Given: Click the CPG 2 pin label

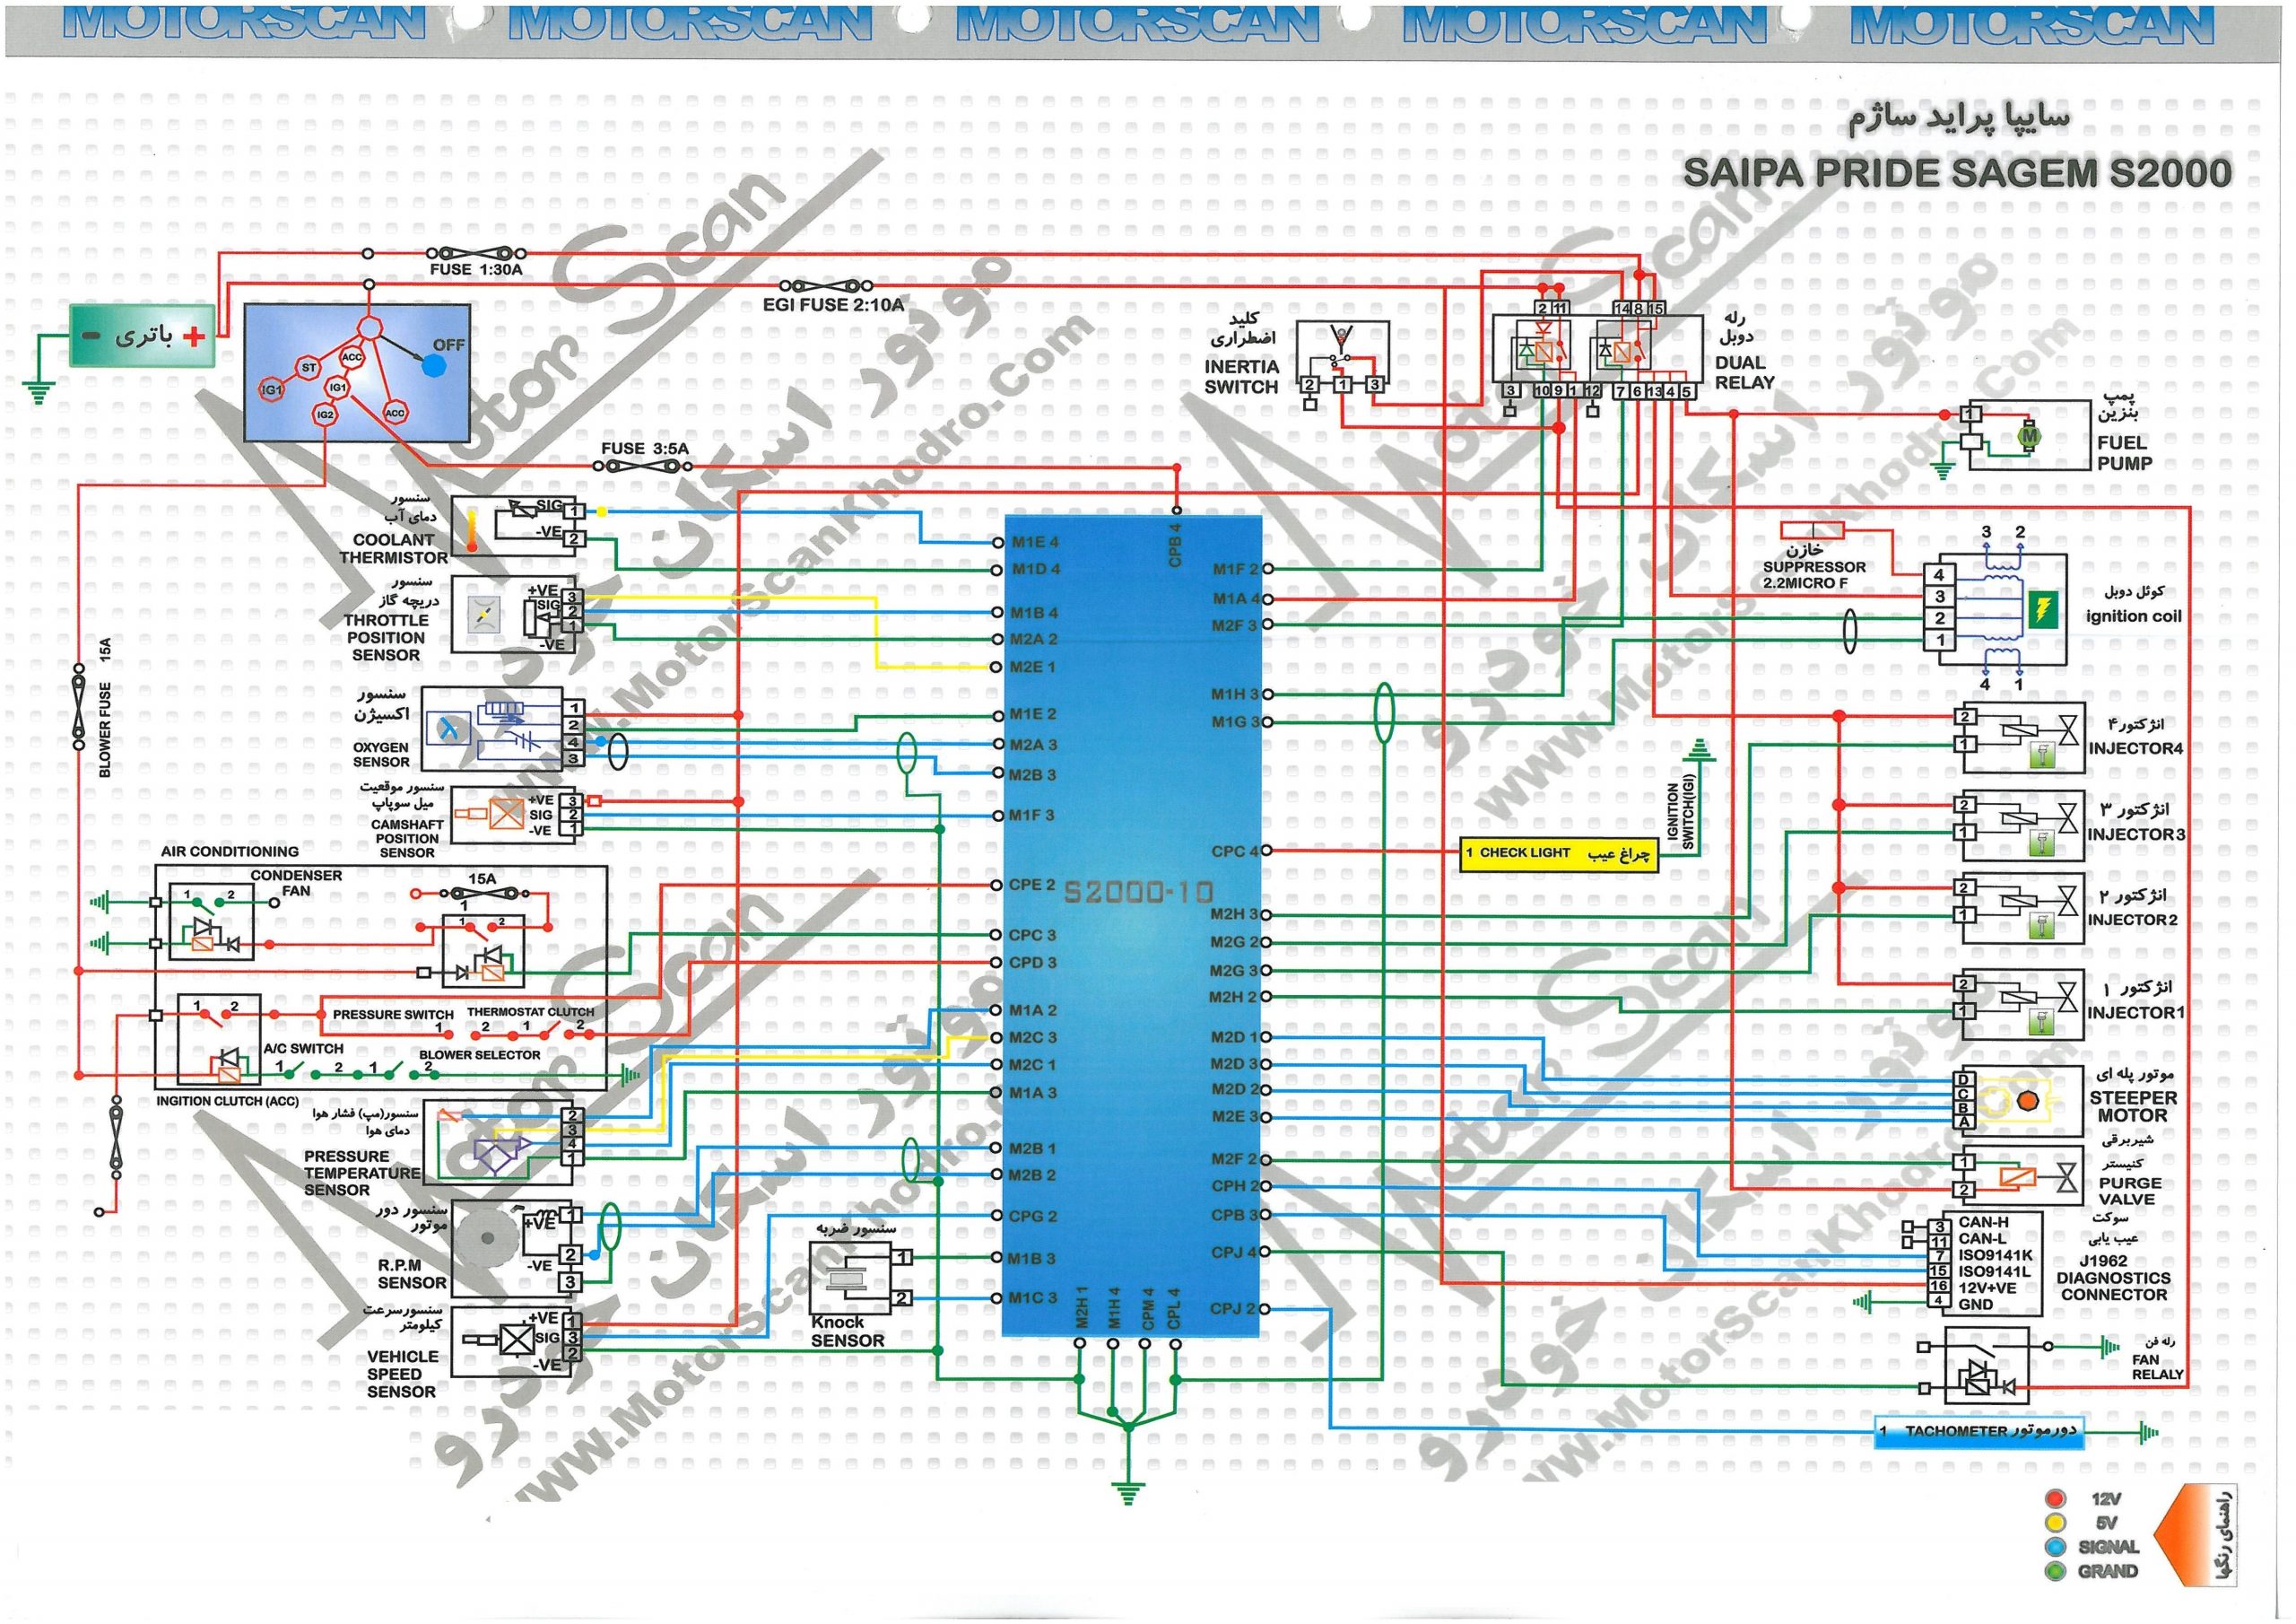Looking at the screenshot, I should [x=1032, y=1217].
